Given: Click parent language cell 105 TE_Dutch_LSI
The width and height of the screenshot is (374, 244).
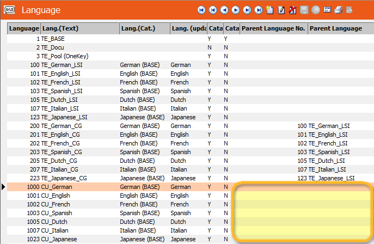Looking at the screenshot, I should pyautogui.click(x=321, y=161).
